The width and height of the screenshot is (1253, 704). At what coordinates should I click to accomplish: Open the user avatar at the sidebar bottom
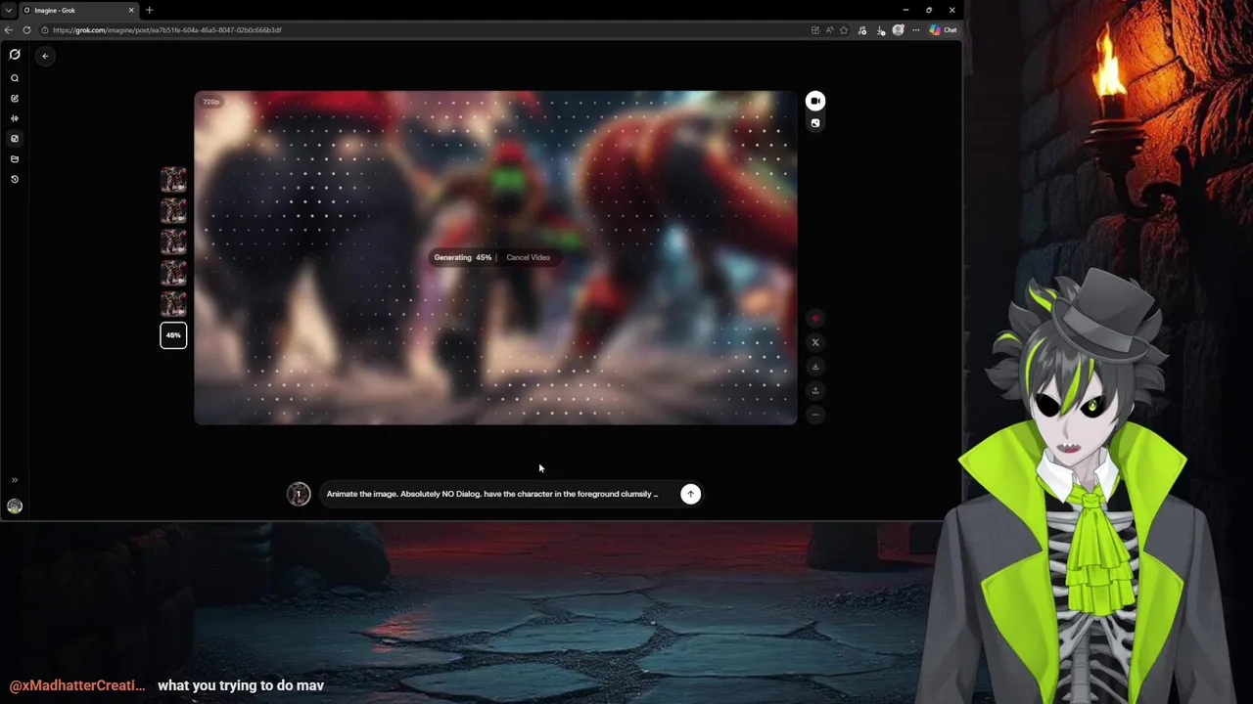point(15,506)
